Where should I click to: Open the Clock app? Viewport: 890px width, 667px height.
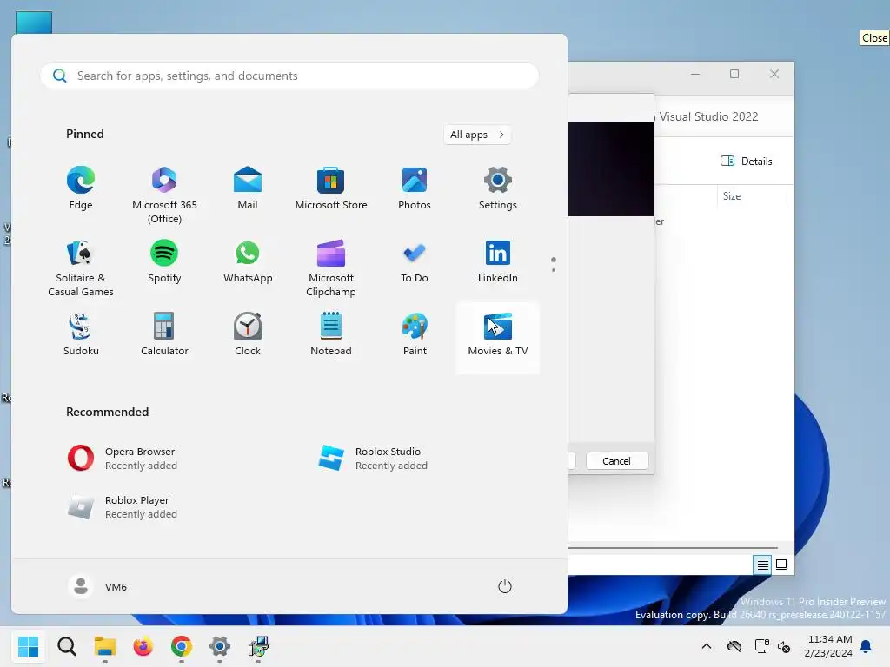coord(248,334)
